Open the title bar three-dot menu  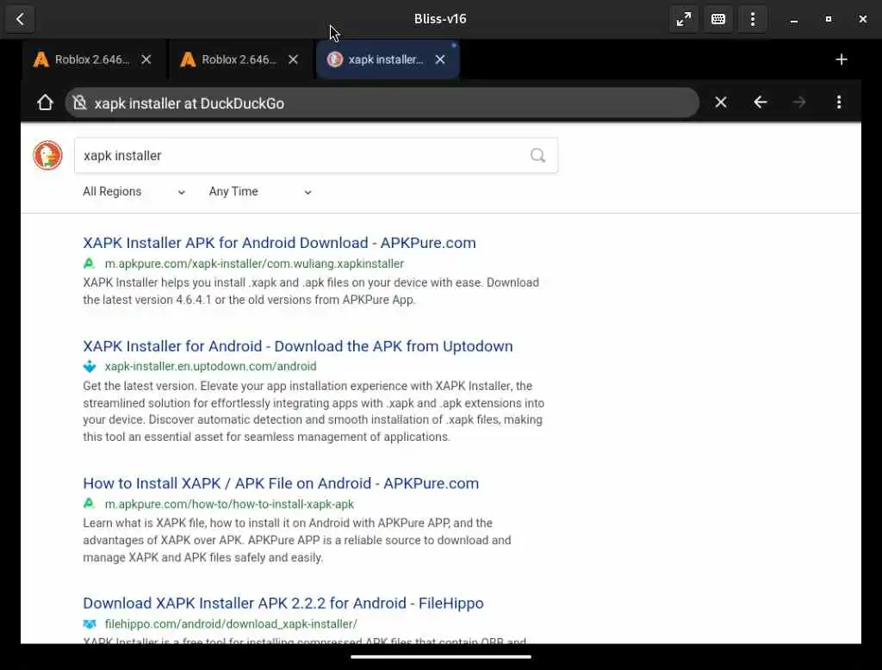tap(753, 19)
